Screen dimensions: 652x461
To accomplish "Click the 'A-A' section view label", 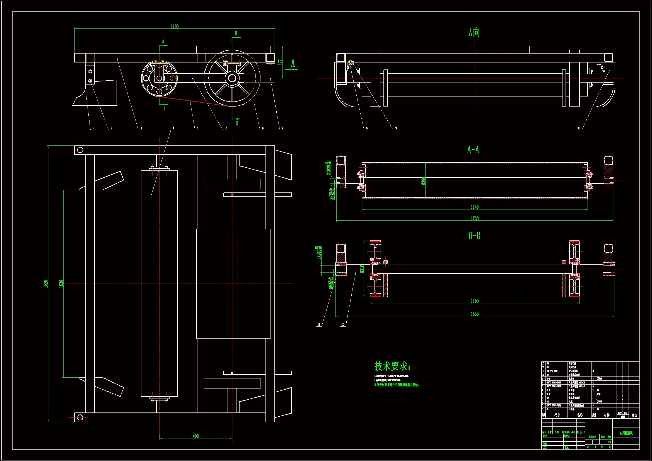I will tap(473, 150).
